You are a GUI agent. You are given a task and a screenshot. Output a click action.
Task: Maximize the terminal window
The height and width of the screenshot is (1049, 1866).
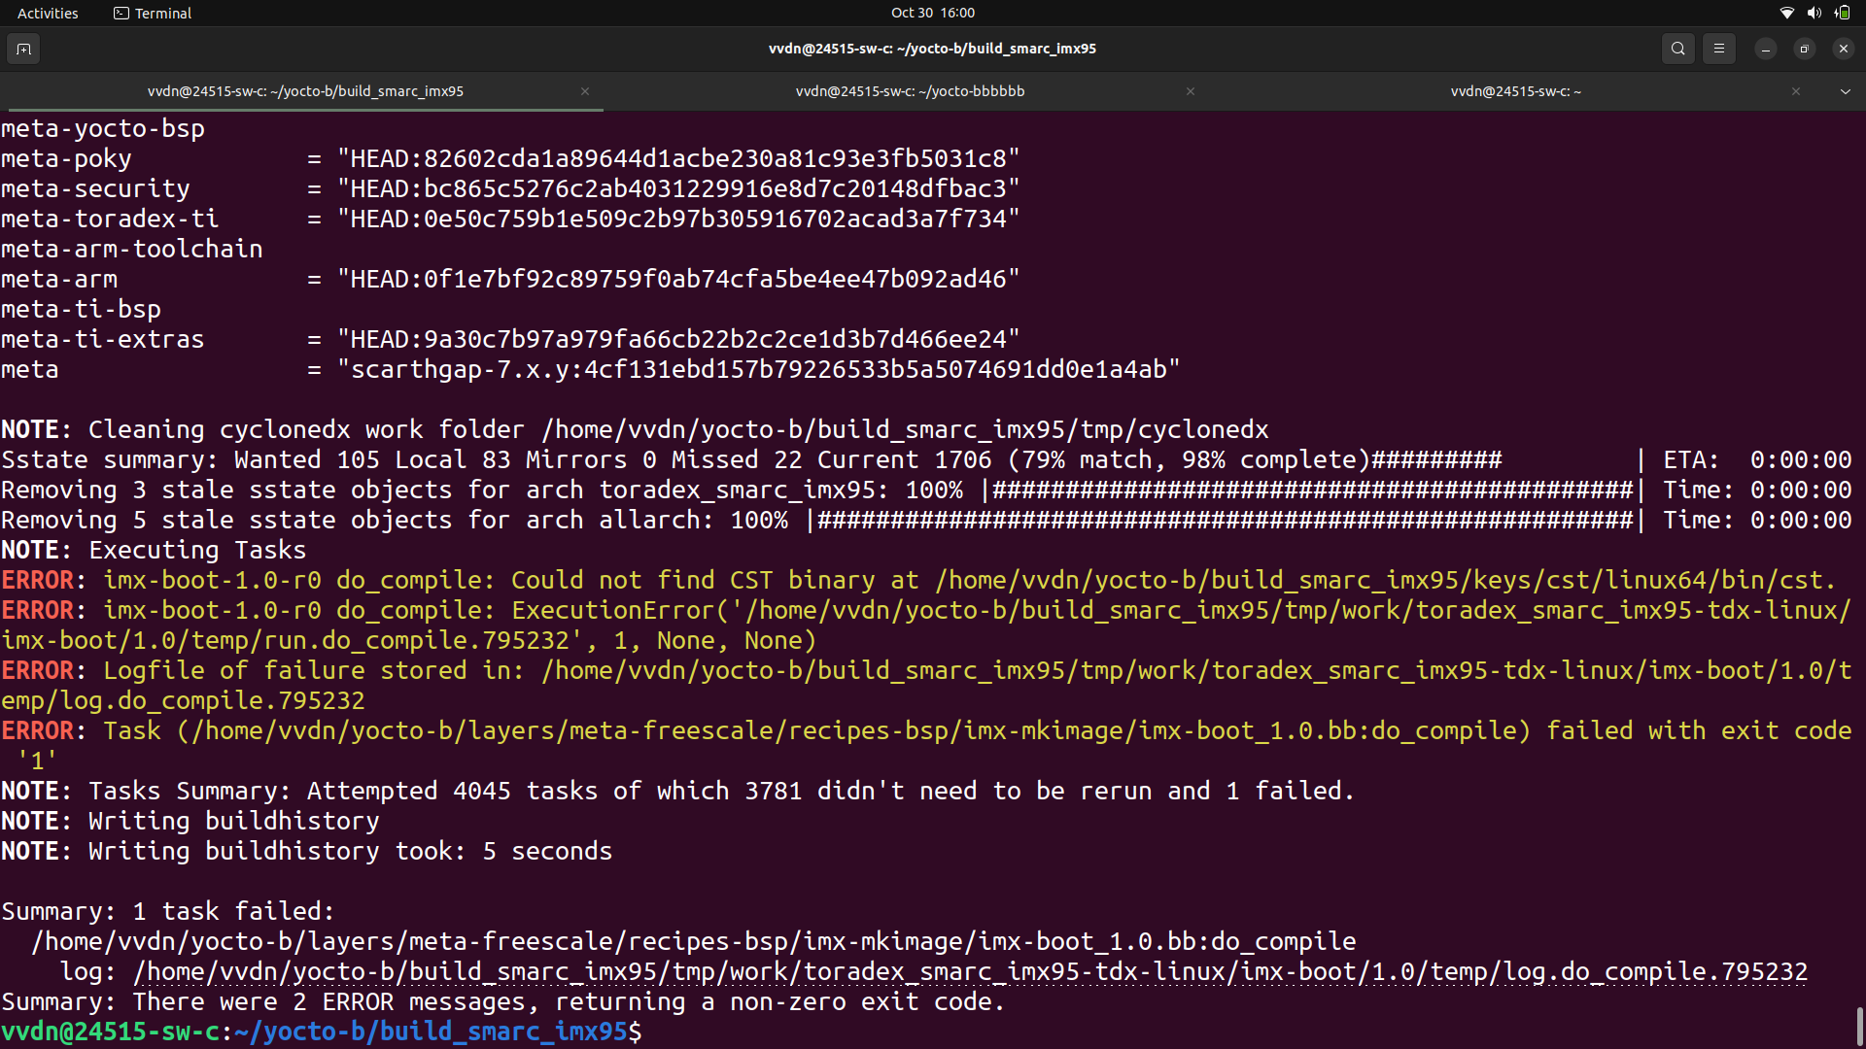(1804, 49)
